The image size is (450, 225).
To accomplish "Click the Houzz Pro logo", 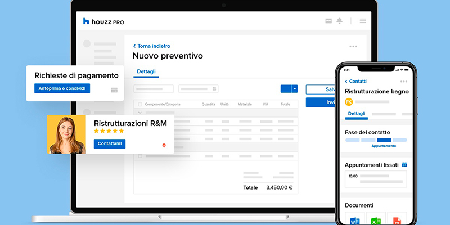I will [103, 21].
